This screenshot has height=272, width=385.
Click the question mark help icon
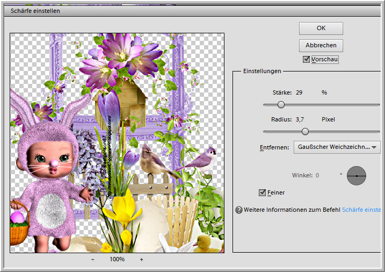tap(238, 210)
